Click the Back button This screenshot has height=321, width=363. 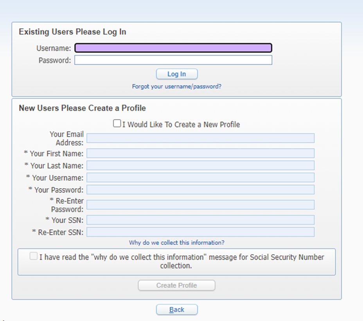(x=177, y=310)
